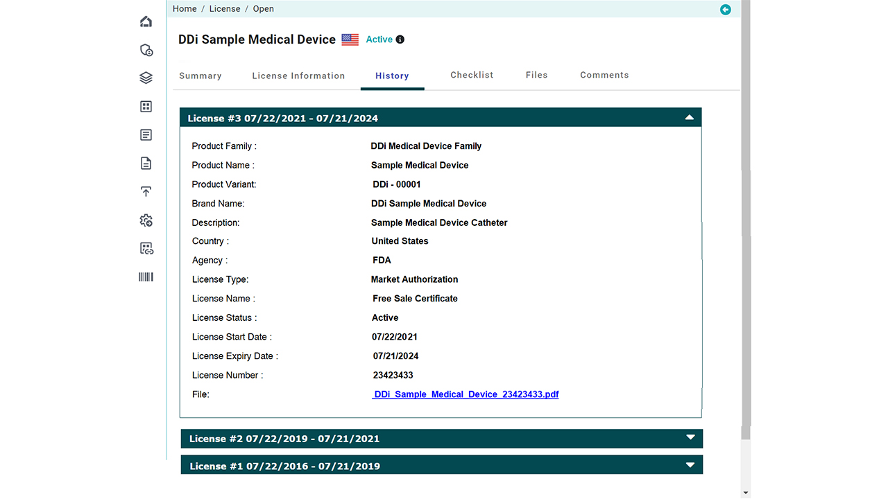Switch to the Checklist tab
Viewport: 888px width, 499px height.
[x=472, y=75]
